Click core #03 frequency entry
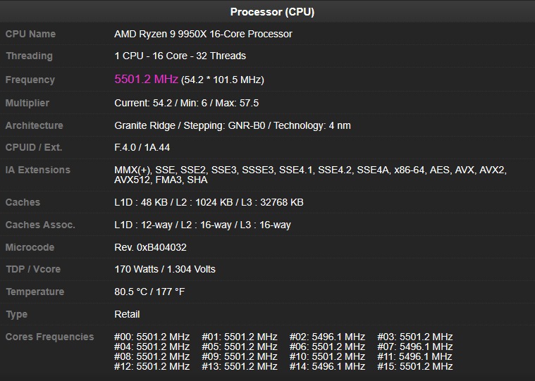This screenshot has height=381, width=535. click(415, 337)
